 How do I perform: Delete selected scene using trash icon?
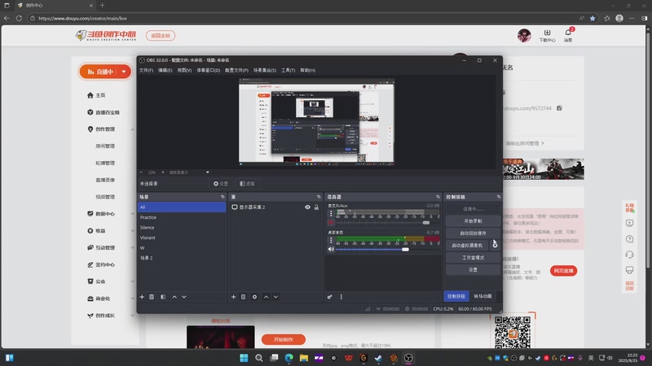[x=152, y=297]
